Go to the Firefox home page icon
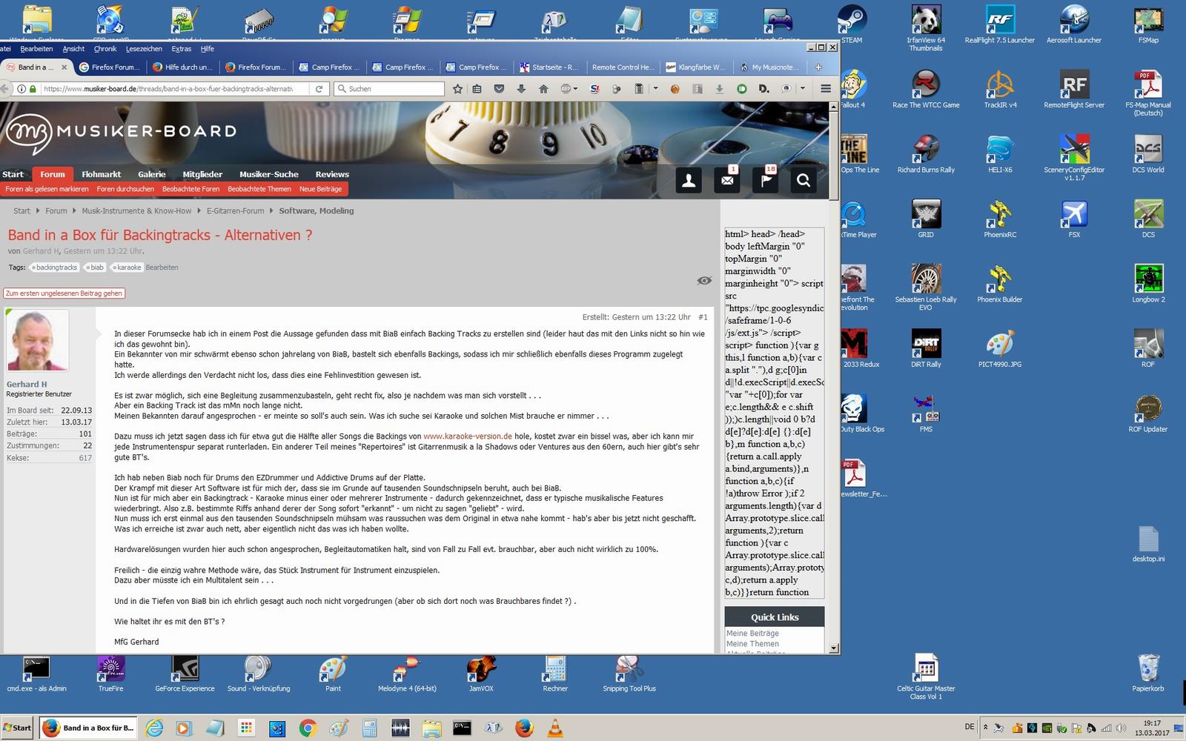The image size is (1186, 741). [x=543, y=89]
